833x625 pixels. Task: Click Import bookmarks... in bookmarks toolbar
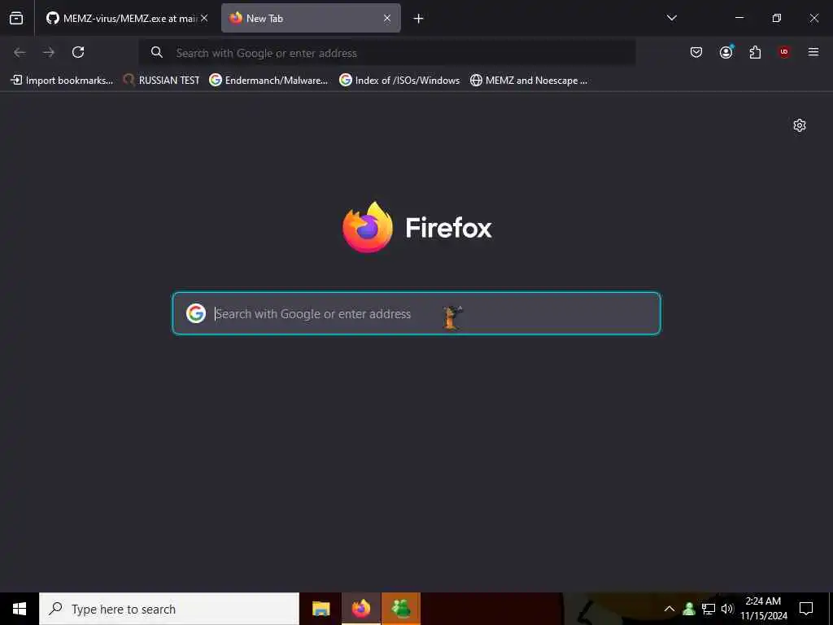point(62,81)
